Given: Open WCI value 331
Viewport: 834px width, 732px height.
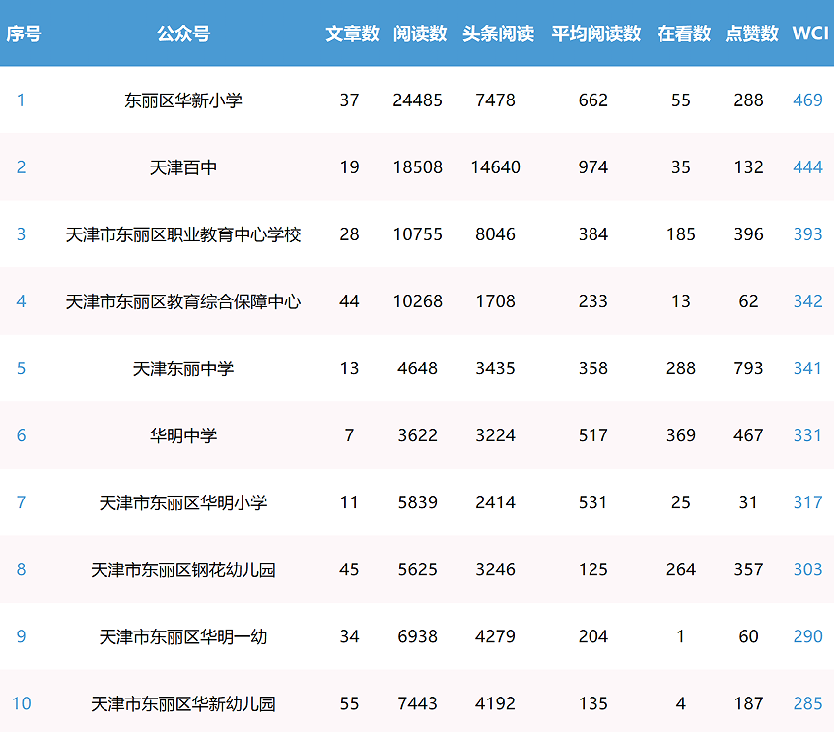Looking at the screenshot, I should pyautogui.click(x=807, y=435).
